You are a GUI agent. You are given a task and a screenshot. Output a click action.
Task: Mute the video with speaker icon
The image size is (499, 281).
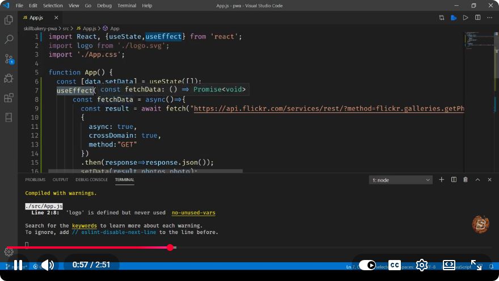(x=48, y=265)
